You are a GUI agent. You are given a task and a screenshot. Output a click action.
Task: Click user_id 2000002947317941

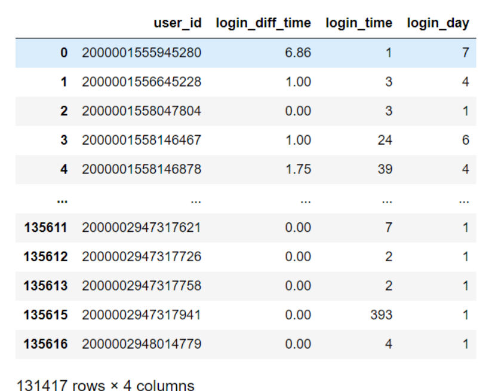point(142,315)
